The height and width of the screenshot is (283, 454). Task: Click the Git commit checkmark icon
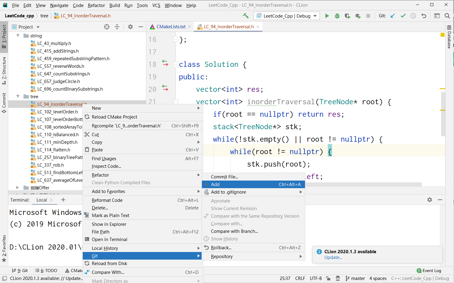coord(403,16)
